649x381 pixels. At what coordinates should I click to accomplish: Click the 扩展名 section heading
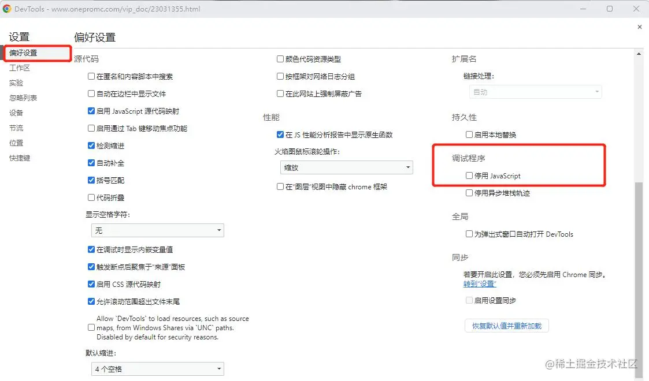point(464,59)
